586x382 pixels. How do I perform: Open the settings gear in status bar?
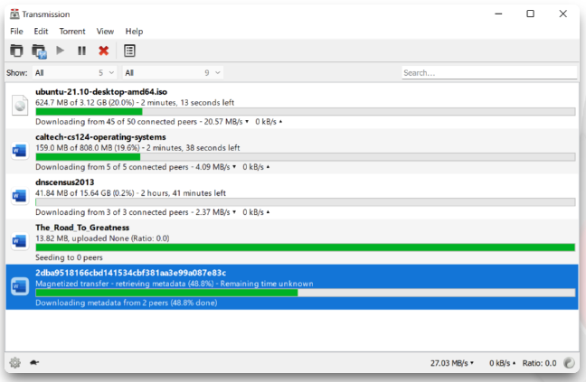click(x=15, y=362)
